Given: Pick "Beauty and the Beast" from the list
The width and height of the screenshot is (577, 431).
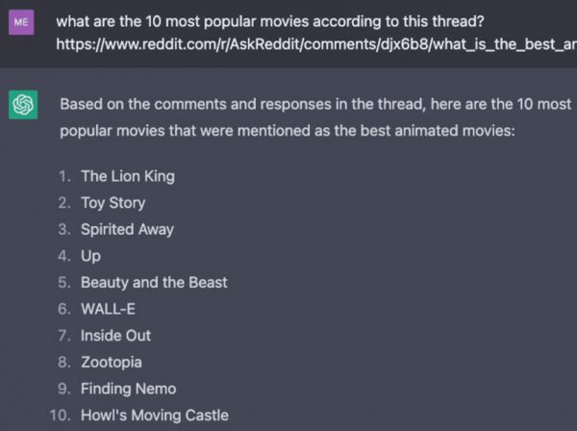Looking at the screenshot, I should click(x=154, y=283).
